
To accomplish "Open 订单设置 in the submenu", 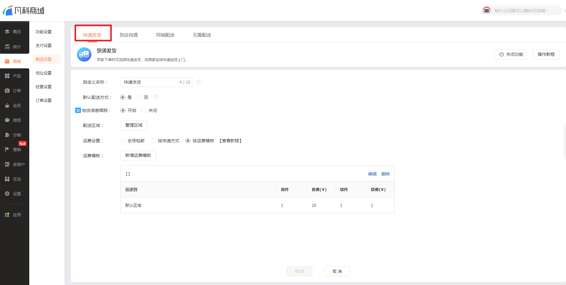I will 44,100.
